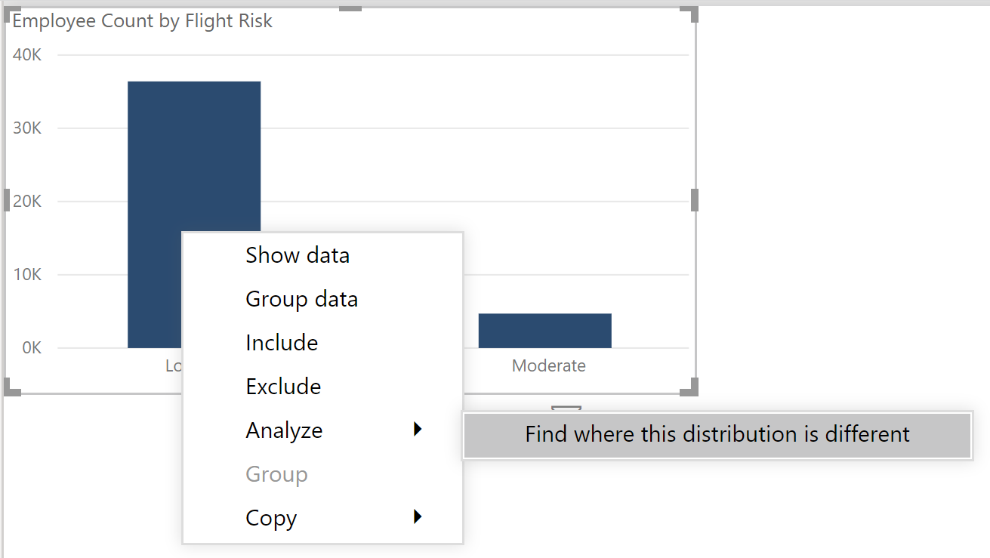This screenshot has height=558, width=990.
Task: Click the 30K y-axis label
Action: 27,128
